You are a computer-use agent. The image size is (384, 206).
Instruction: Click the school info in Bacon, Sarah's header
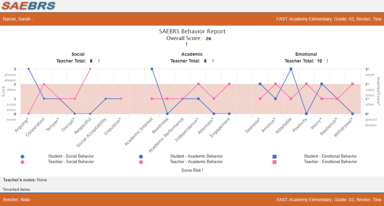[329, 19]
